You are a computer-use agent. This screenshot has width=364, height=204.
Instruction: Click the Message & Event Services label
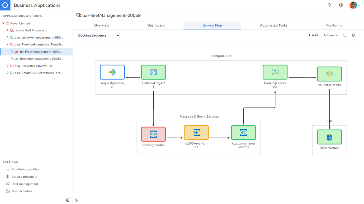(x=199, y=116)
